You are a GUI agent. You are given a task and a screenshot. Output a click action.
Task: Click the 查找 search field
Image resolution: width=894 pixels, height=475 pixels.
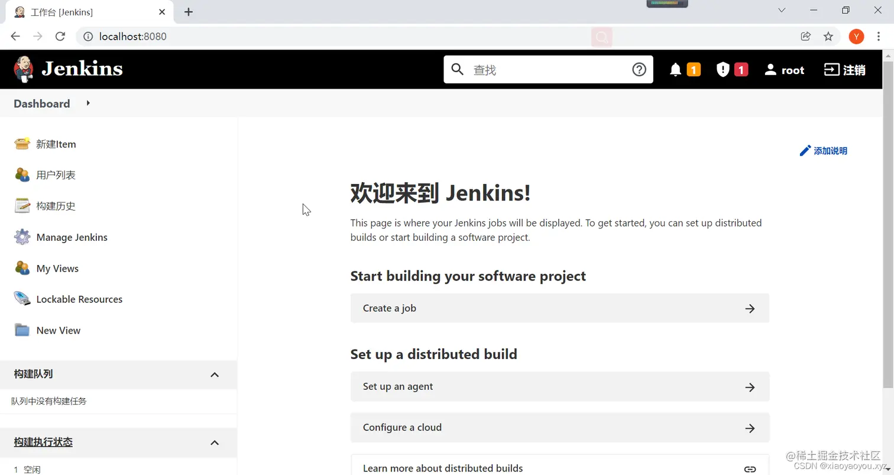[548, 70]
